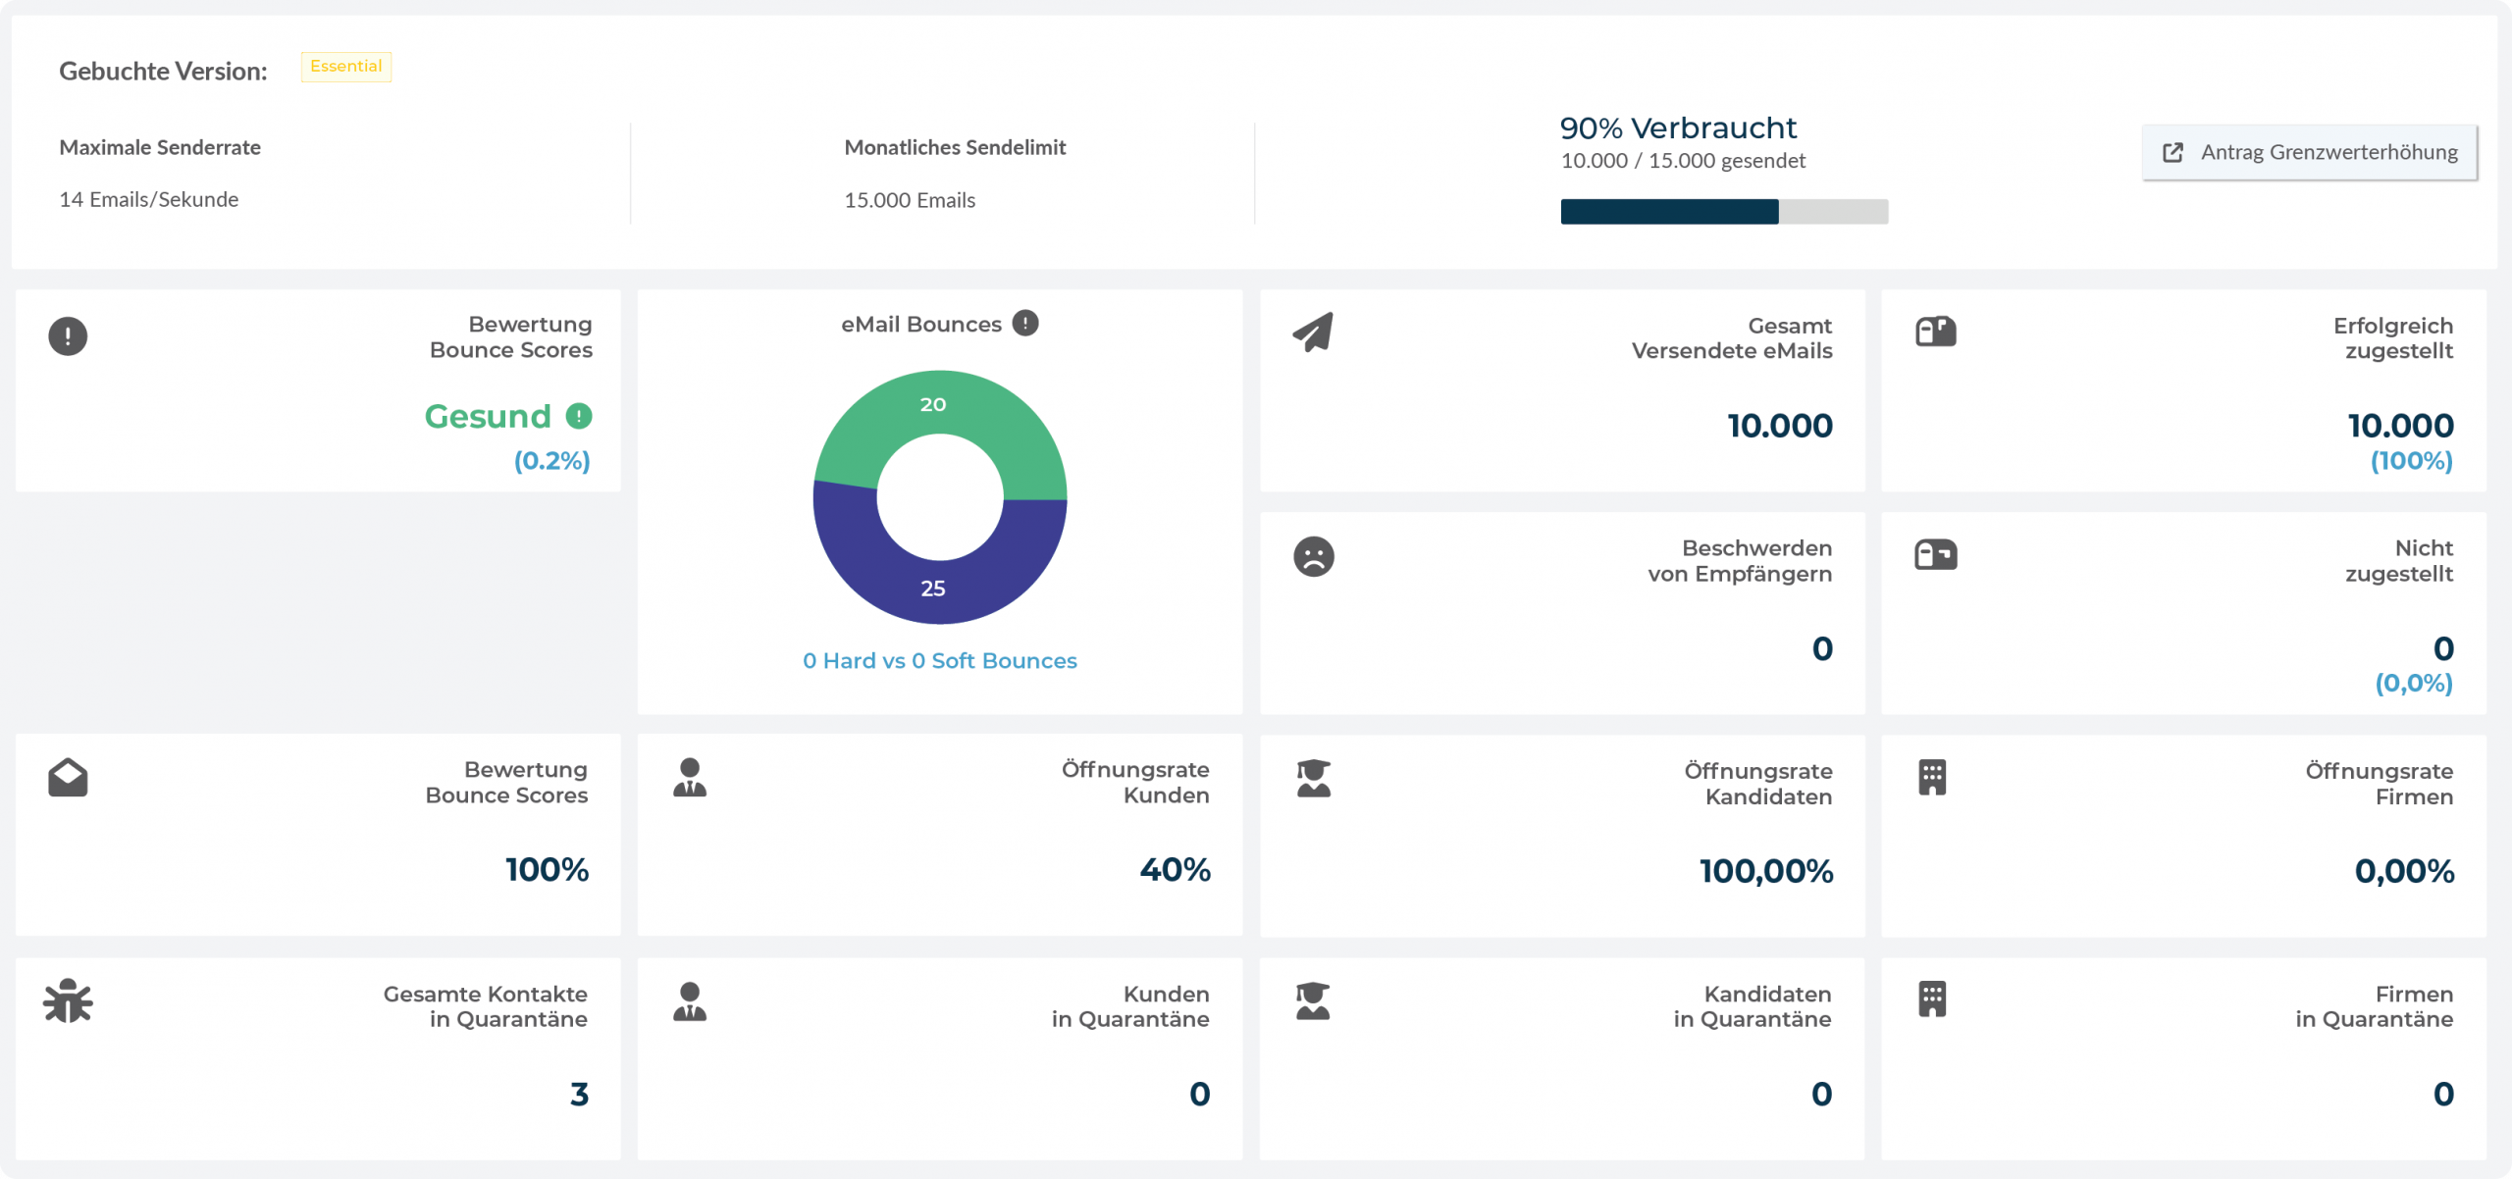
Task: Click the Gesund bounce score status
Action: click(x=488, y=416)
